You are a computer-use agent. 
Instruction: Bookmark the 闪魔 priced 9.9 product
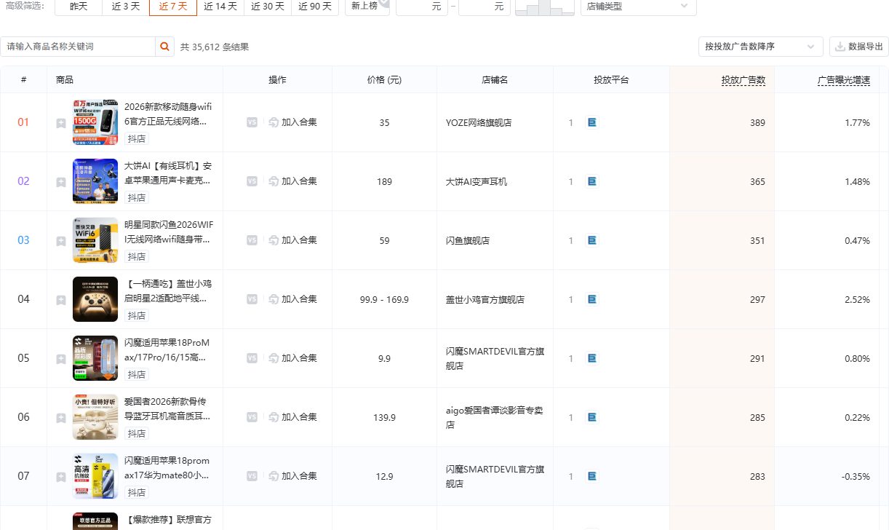point(61,359)
